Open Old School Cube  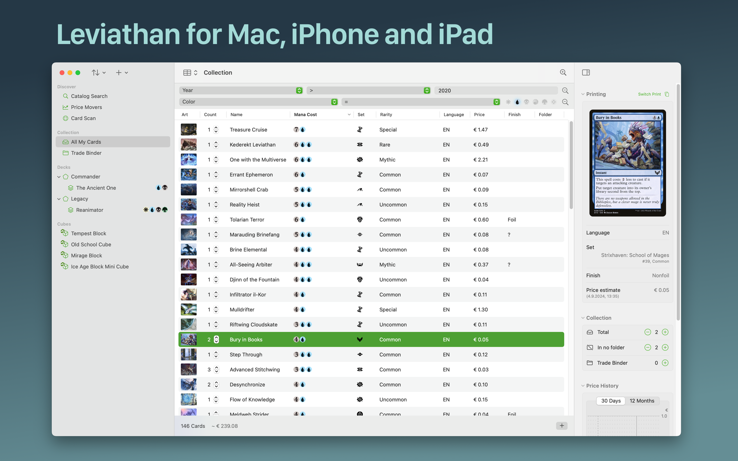[91, 244]
